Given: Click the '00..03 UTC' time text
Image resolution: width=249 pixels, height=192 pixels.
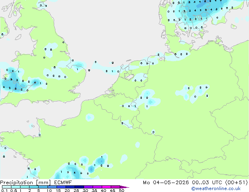Looking at the screenshot, I should [207, 183].
